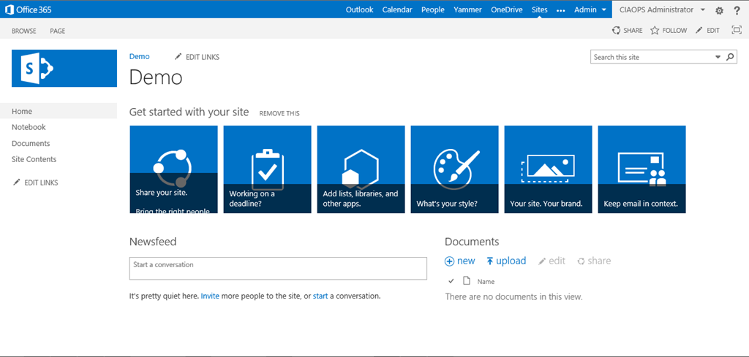The height and width of the screenshot is (357, 749).
Task: Go to Site Contents in sidebar
Action: pos(34,159)
